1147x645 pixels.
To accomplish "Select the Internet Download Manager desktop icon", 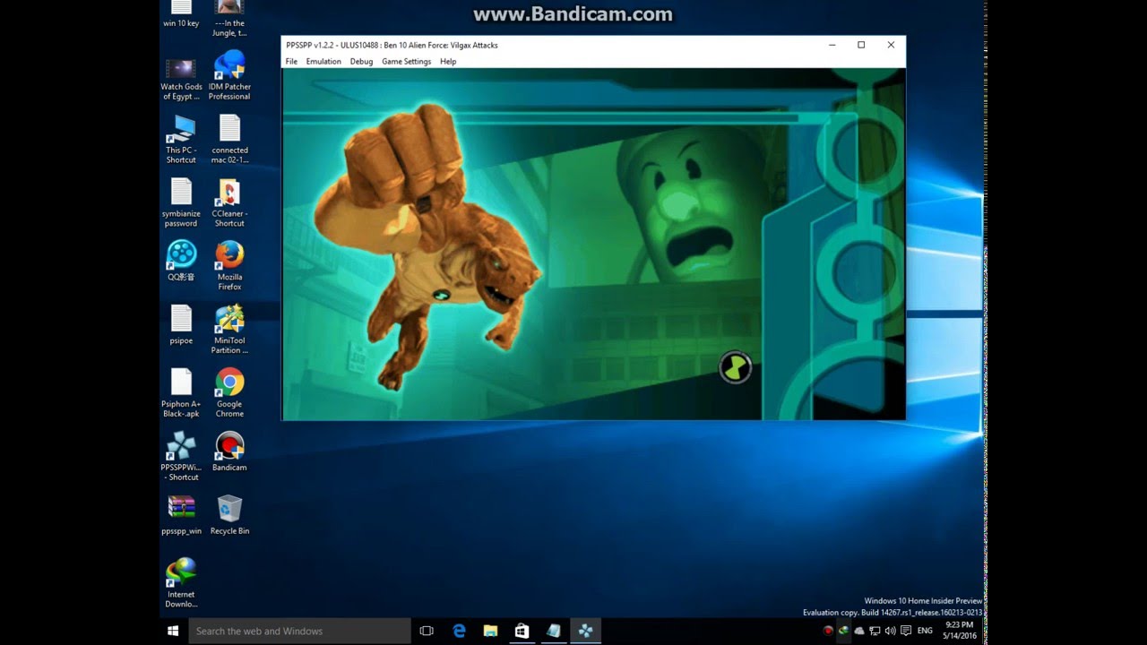I will pyautogui.click(x=181, y=583).
